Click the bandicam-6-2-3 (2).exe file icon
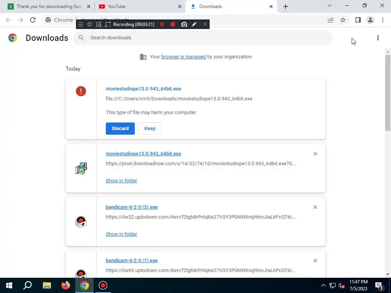 pyautogui.click(x=81, y=222)
